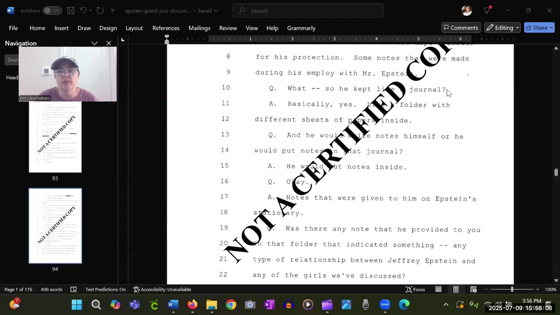Viewport: 560px width, 315px height.
Task: Click Page 1 of 176 in status bar
Action: [18, 289]
